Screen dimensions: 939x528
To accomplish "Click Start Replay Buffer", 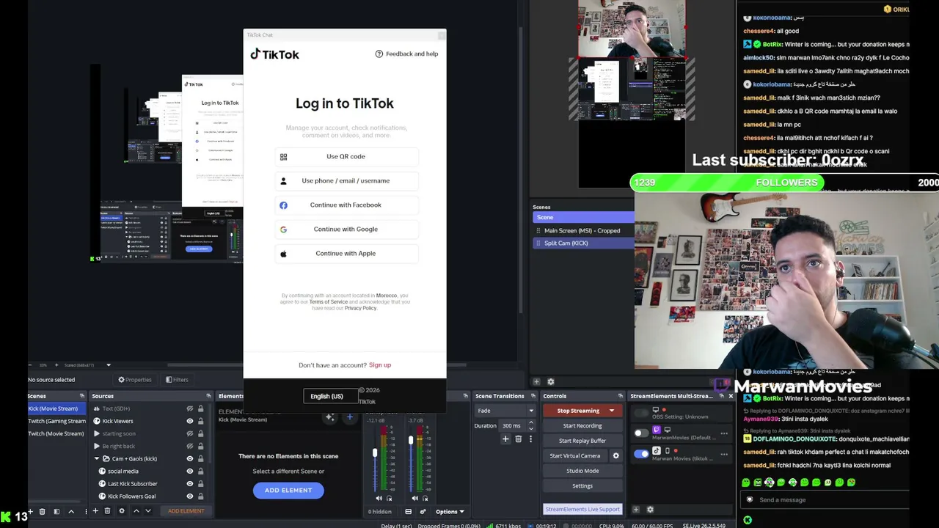I will 582,441.
